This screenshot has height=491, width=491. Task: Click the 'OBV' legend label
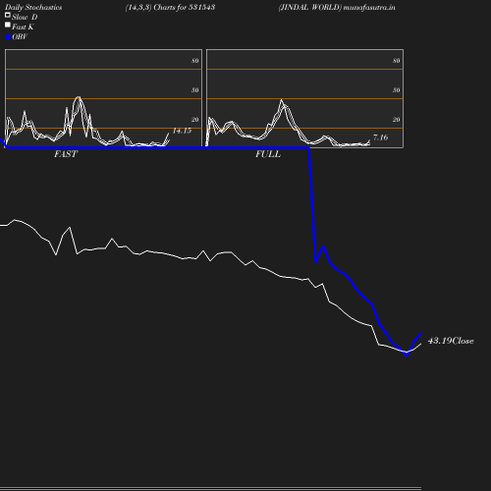[20, 37]
